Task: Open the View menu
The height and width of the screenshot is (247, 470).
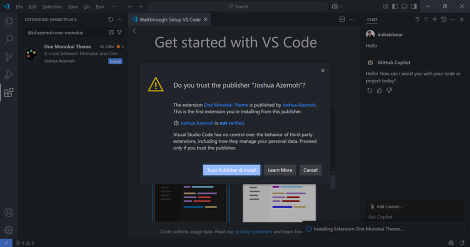Action: 72,6
